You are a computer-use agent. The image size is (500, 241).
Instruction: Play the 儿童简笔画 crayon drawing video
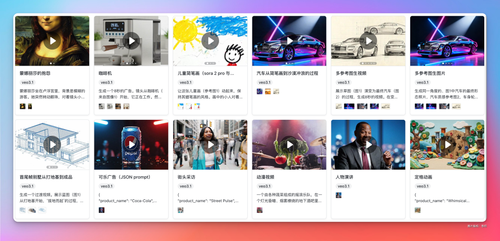210,41
